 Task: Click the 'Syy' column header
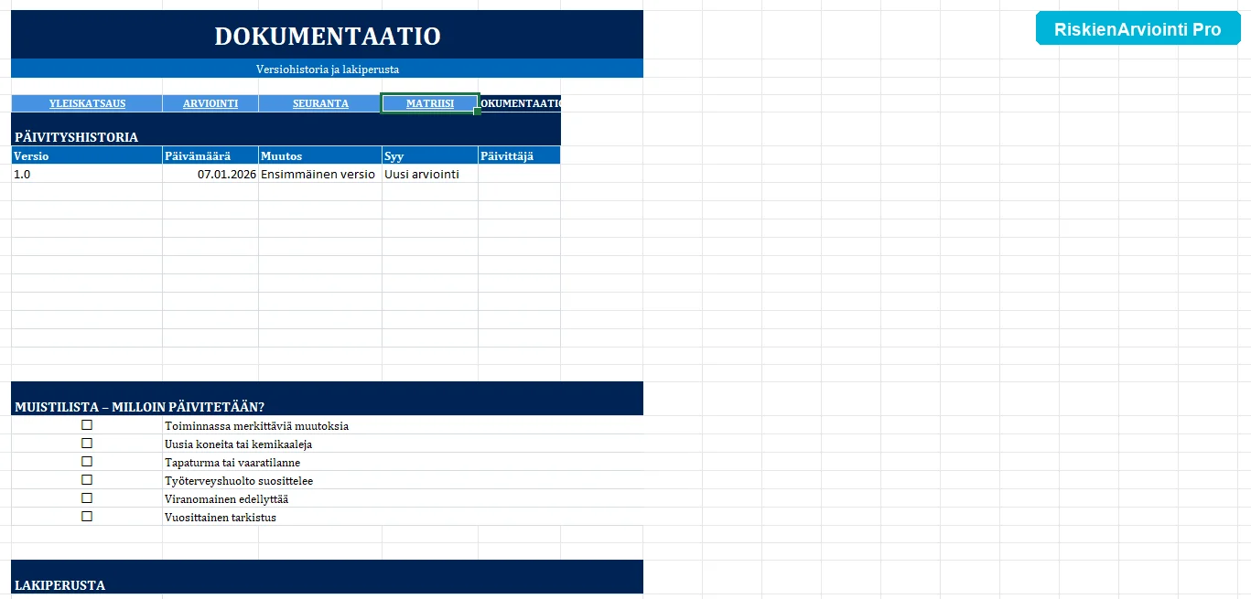click(x=430, y=155)
